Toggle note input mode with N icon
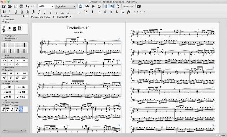The image size is (227, 137). [4, 12]
